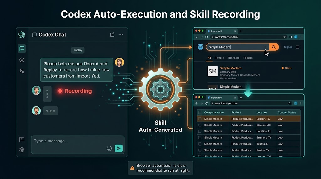The image size is (321, 179).
Task: Open the Simple Modern company result link
Action: tap(230, 68)
